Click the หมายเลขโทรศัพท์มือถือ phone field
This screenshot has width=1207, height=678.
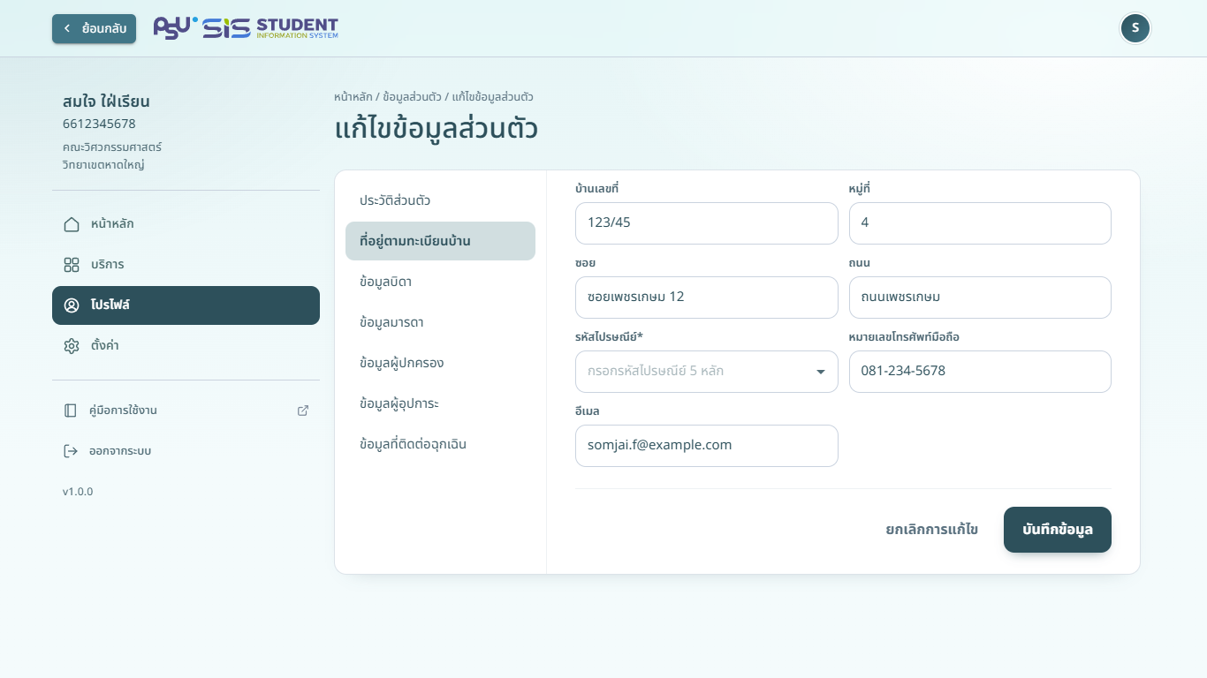point(980,372)
